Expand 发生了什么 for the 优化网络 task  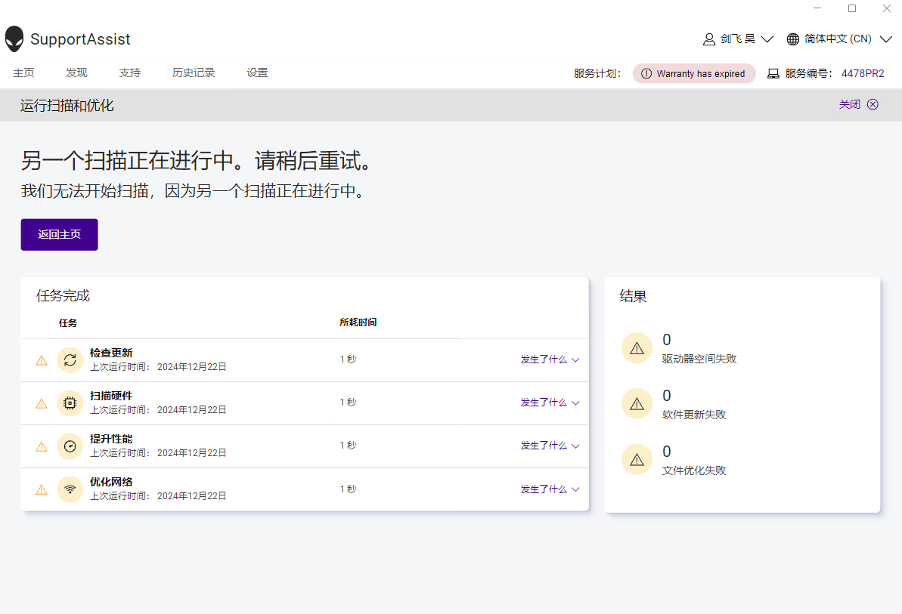pyautogui.click(x=550, y=489)
